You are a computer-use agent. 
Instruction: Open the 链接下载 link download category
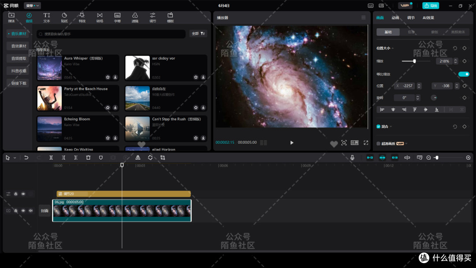[x=18, y=83]
